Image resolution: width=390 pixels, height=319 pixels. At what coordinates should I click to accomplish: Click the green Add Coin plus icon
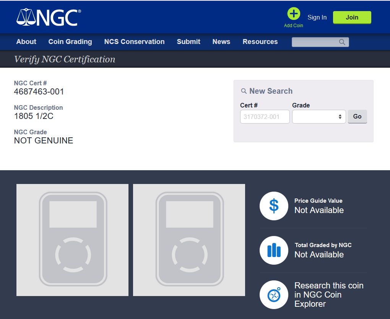293,14
